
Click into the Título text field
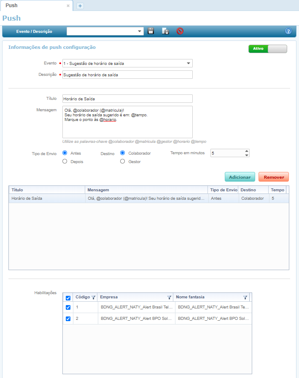coord(127,99)
